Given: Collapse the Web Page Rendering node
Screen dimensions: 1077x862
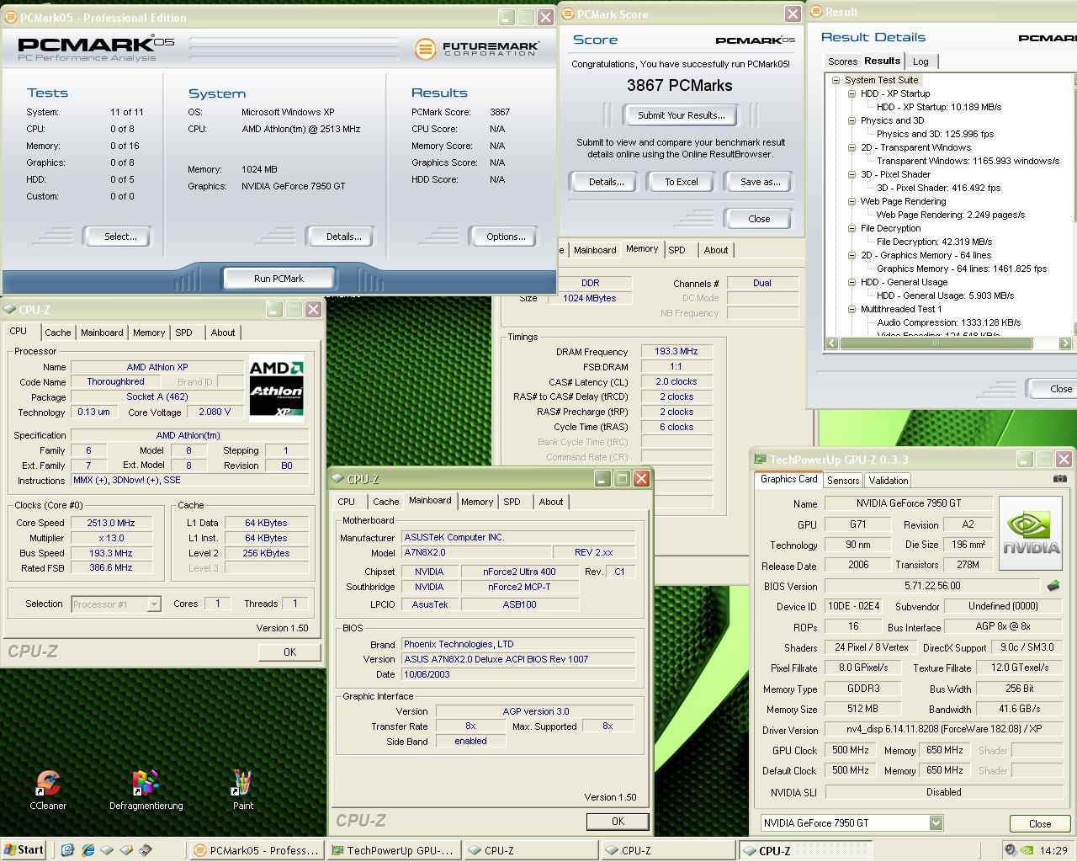Looking at the screenshot, I should [x=852, y=201].
